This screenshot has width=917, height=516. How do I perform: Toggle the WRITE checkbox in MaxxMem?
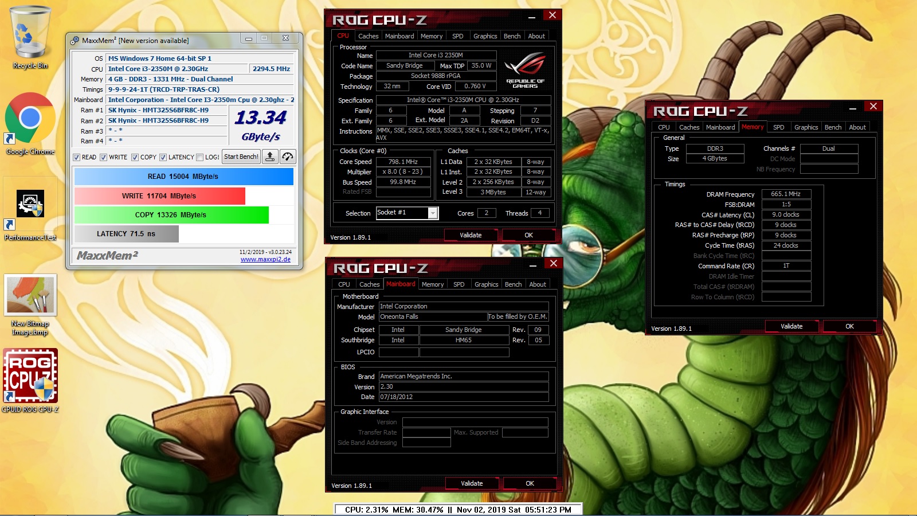click(103, 157)
